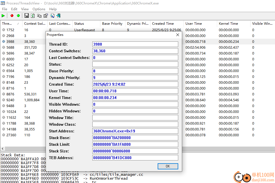Click the "Stack Data:" line in lower pane
Image resolution: width=275 pixels, height=183 pixels.
tap(13, 155)
